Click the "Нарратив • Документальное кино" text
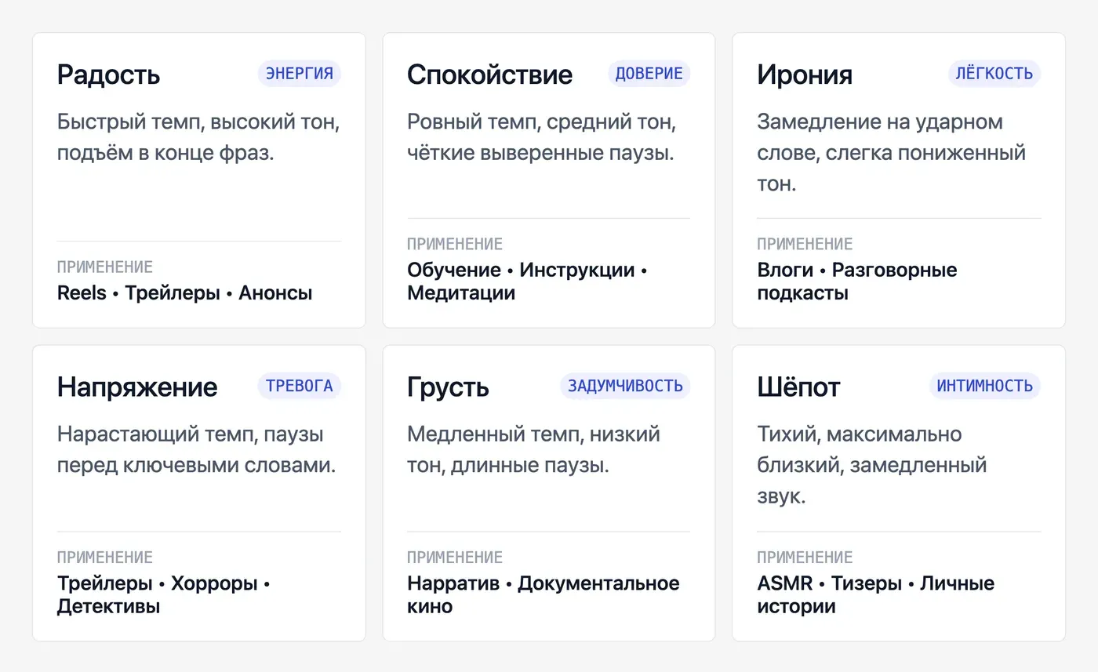Viewport: 1098px width, 672px height. [x=544, y=595]
